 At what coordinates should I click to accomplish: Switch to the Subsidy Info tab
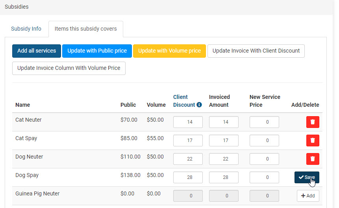pos(26,29)
